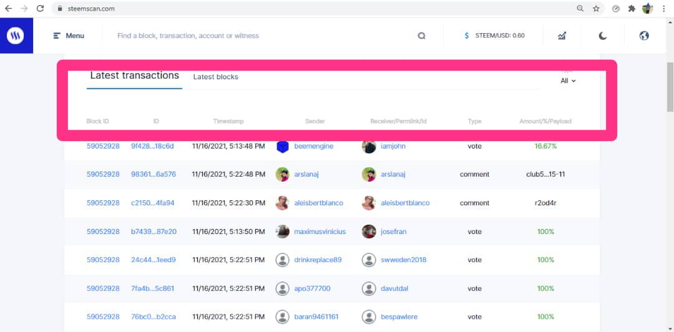Click payload club5...15-11
Screen dimensions: 674x332
click(545, 175)
